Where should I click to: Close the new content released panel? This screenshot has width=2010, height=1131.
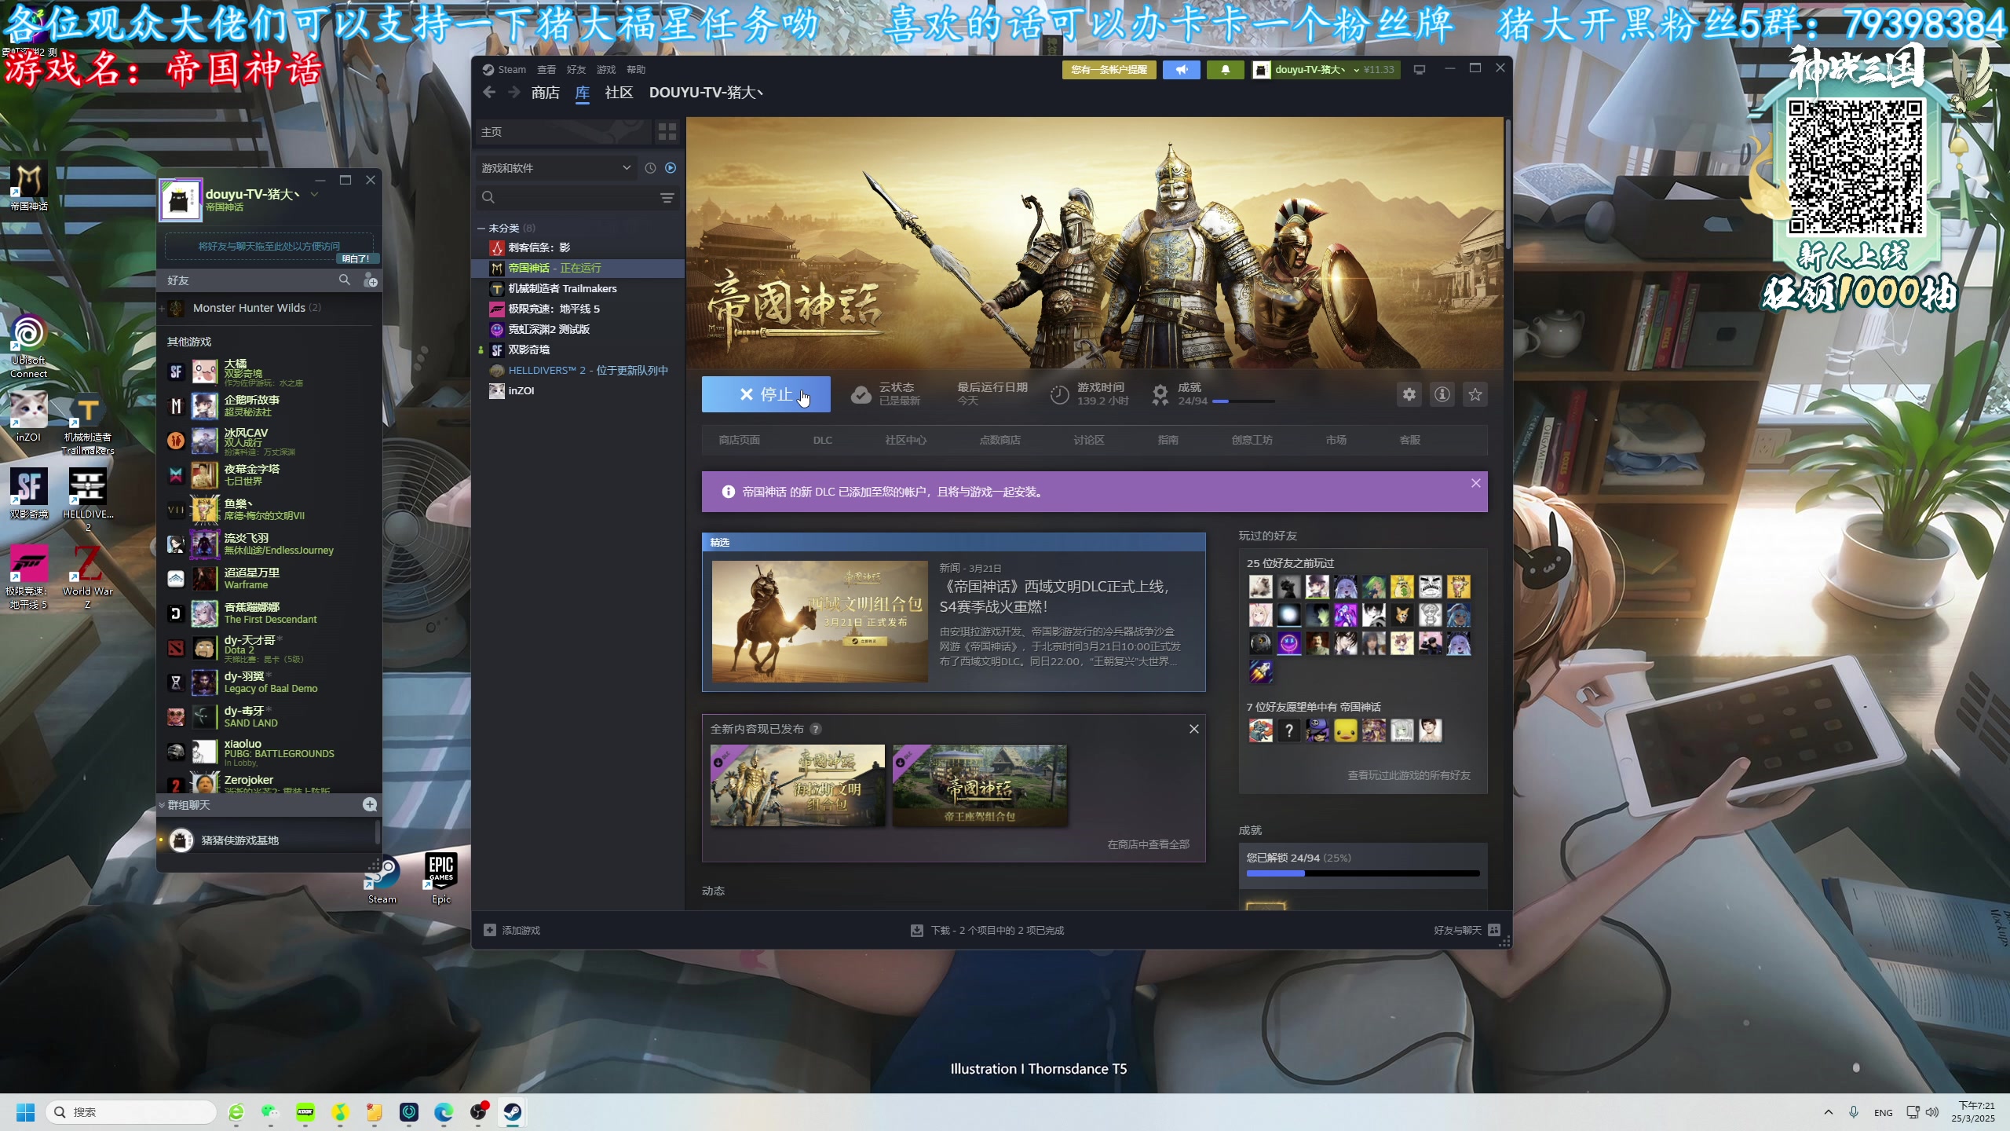[x=1194, y=729]
